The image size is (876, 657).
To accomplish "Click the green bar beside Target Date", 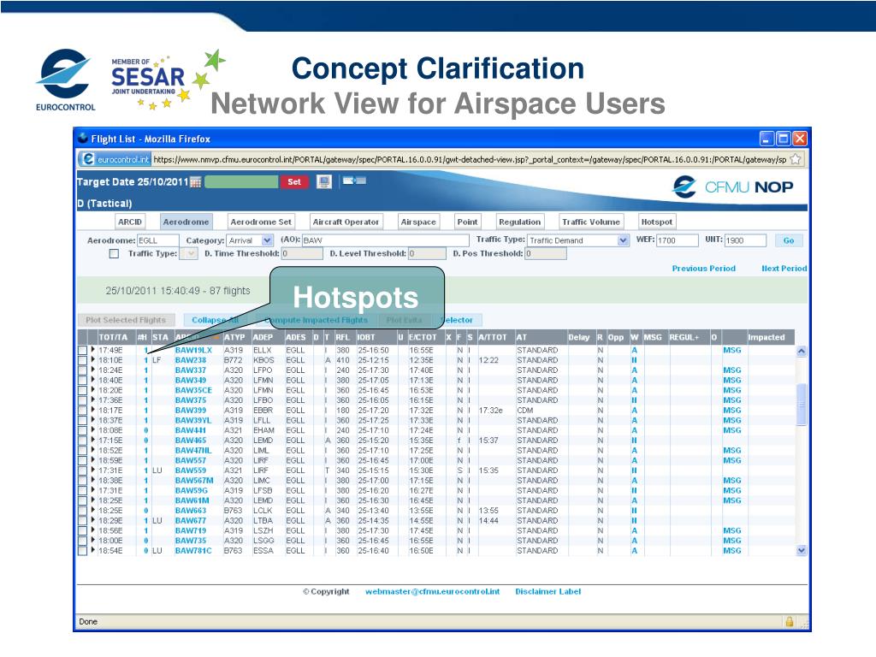I will 241,182.
